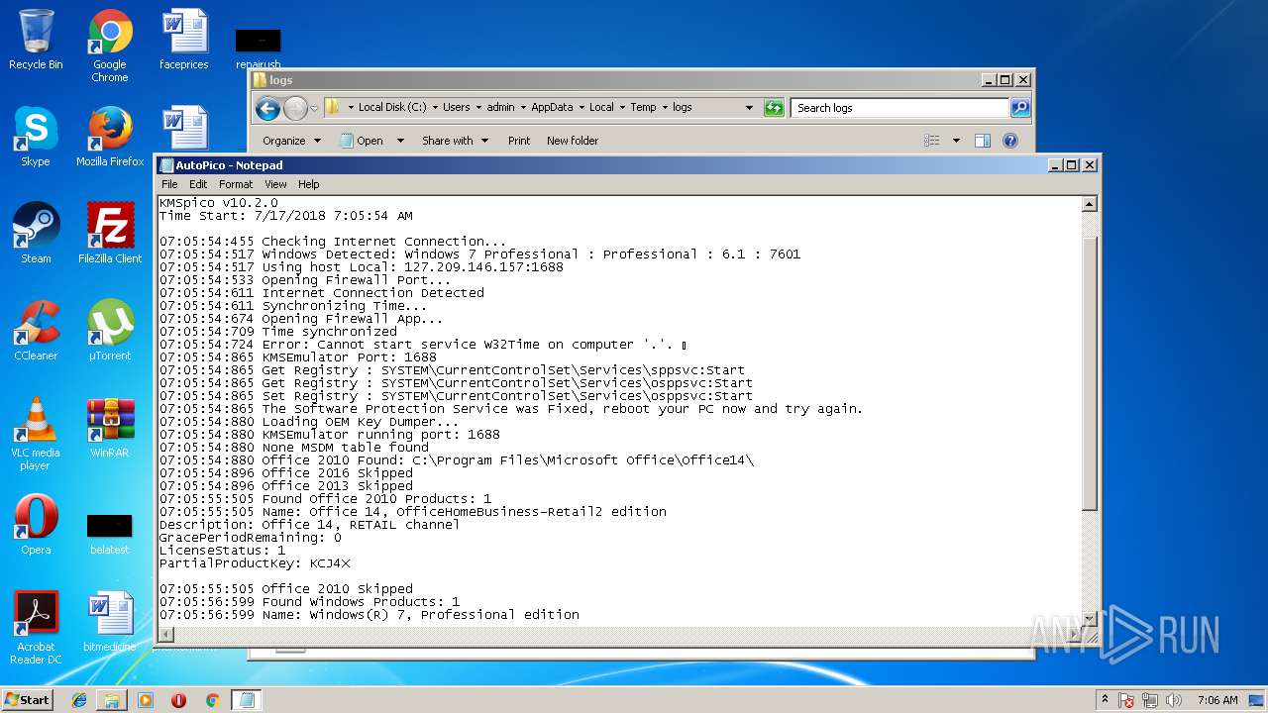Click the 'KMSpico v10.2.0' line
This screenshot has height=713, width=1268.
tap(218, 203)
